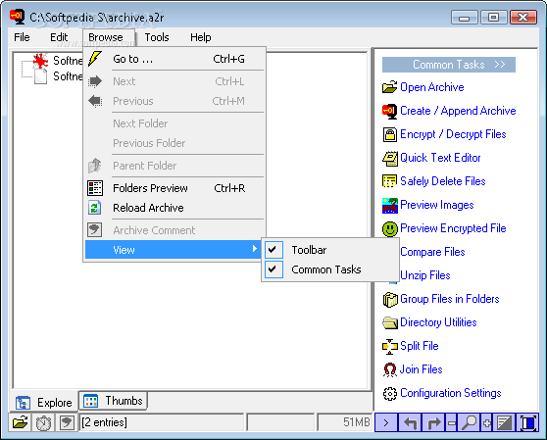Open the Help menu

pos(201,37)
